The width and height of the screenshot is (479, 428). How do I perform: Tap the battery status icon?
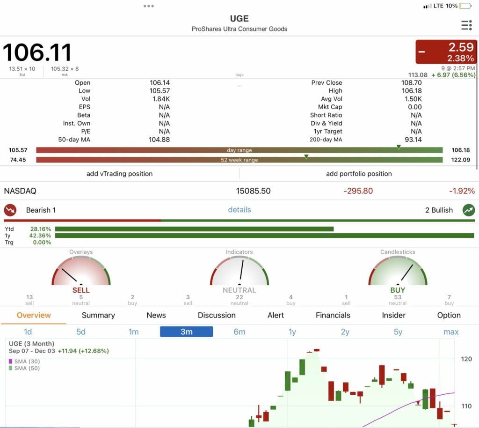(x=465, y=6)
